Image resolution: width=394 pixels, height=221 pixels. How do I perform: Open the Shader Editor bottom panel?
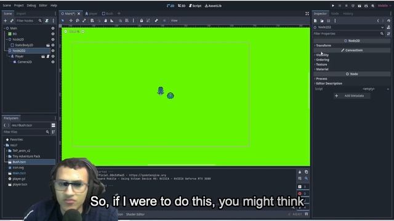click(x=135, y=214)
